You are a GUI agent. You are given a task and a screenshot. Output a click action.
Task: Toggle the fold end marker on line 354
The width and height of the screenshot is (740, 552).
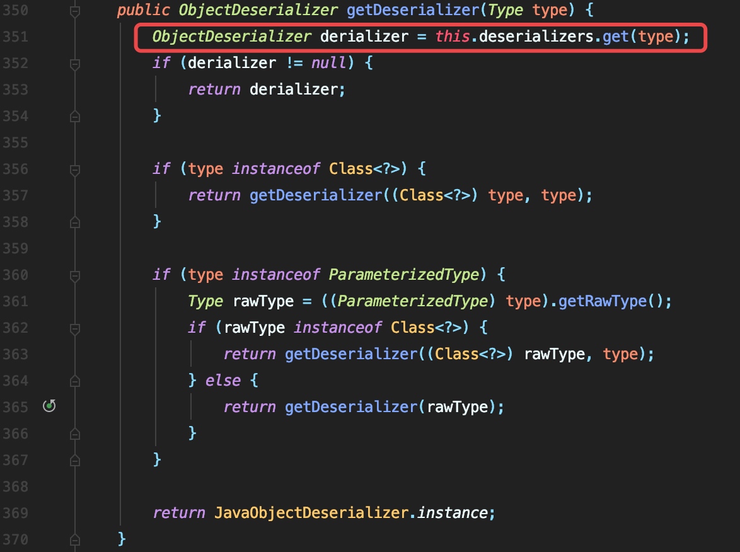tap(74, 116)
